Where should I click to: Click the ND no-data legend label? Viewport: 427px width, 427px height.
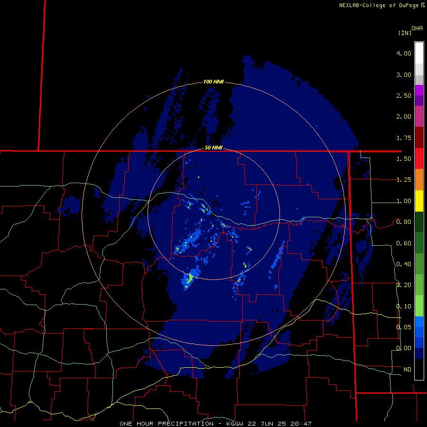(x=408, y=370)
